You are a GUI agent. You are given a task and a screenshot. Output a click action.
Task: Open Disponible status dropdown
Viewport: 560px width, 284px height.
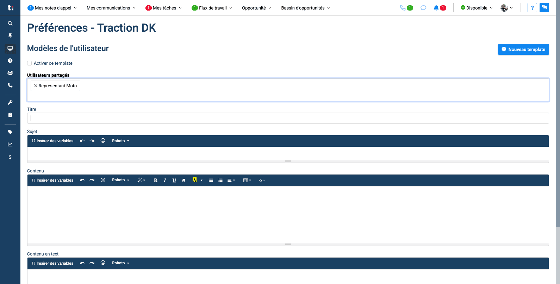[x=477, y=8]
